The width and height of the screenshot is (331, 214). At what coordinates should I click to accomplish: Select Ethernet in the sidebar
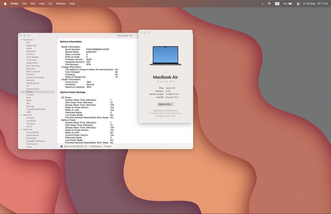[30, 69]
